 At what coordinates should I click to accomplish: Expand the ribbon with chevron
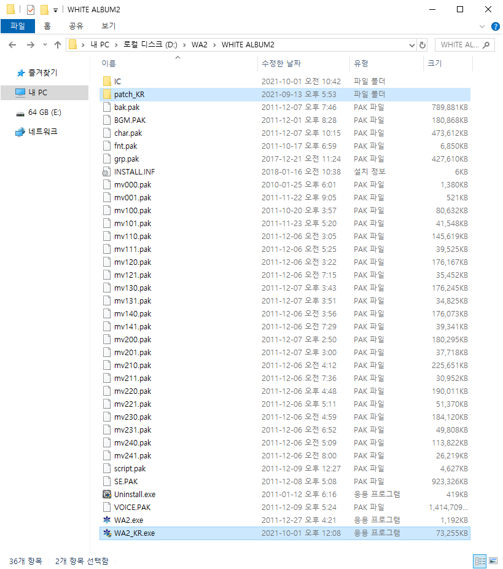coord(482,26)
